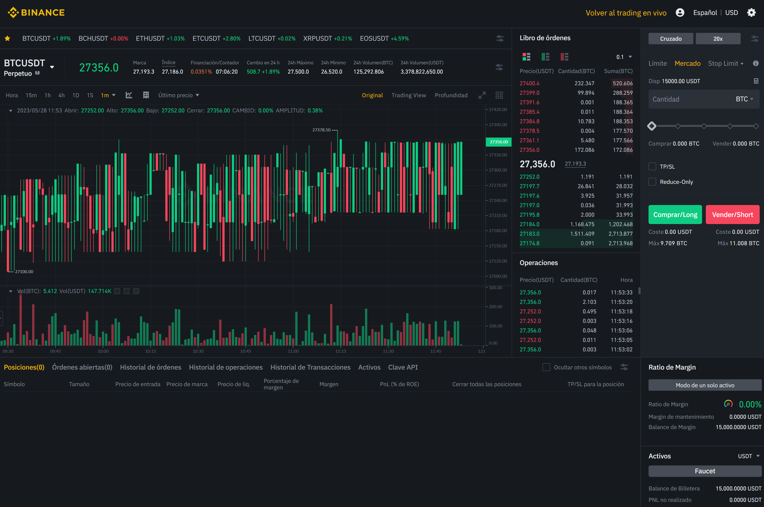This screenshot has width=764, height=507.
Task: Open Historial de Transacciones tab
Action: (311, 367)
